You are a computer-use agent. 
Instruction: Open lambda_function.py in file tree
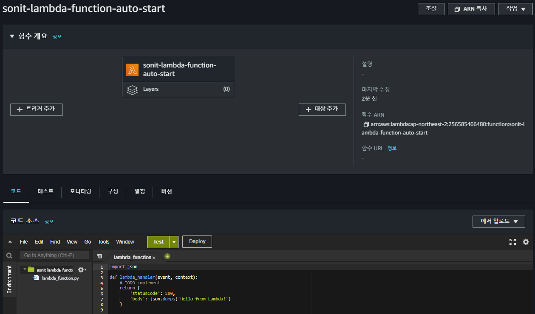pos(60,278)
